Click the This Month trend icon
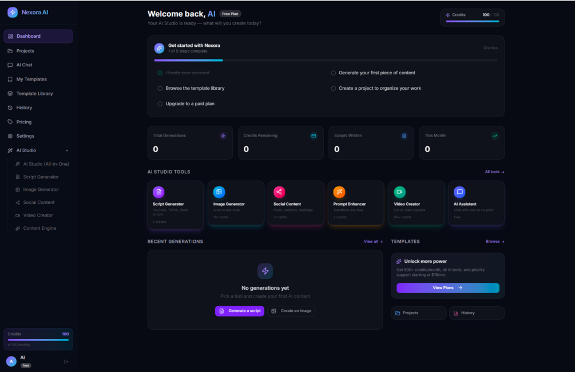575x372 pixels. [x=495, y=136]
